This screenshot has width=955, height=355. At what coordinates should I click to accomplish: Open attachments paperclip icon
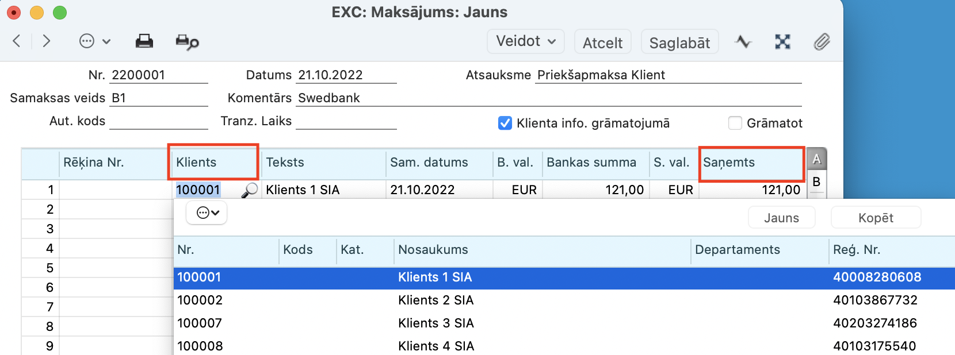click(x=822, y=41)
